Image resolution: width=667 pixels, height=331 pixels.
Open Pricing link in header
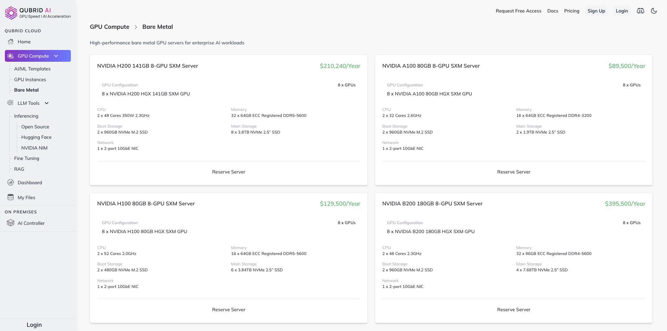click(572, 11)
